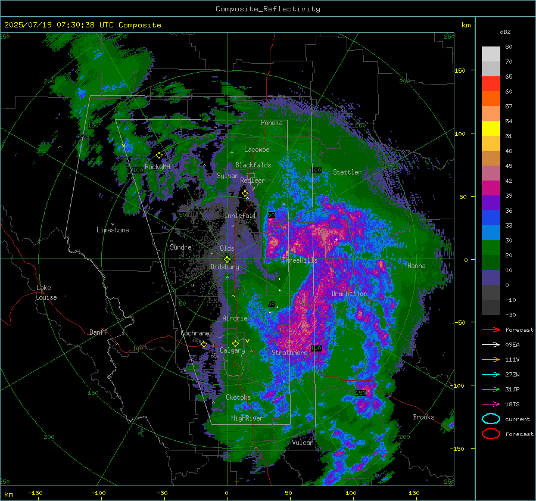536x501 pixels.
Task: Click the Ponoka map label
Action: tap(272, 123)
